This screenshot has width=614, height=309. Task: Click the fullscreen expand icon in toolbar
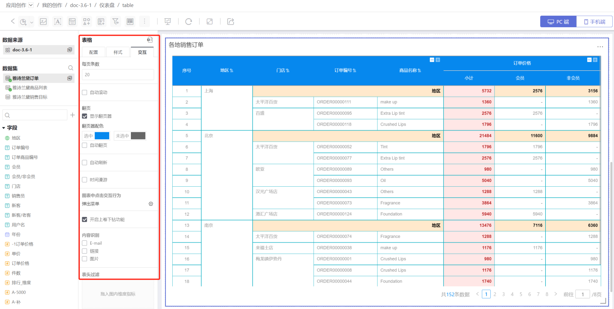(x=210, y=22)
